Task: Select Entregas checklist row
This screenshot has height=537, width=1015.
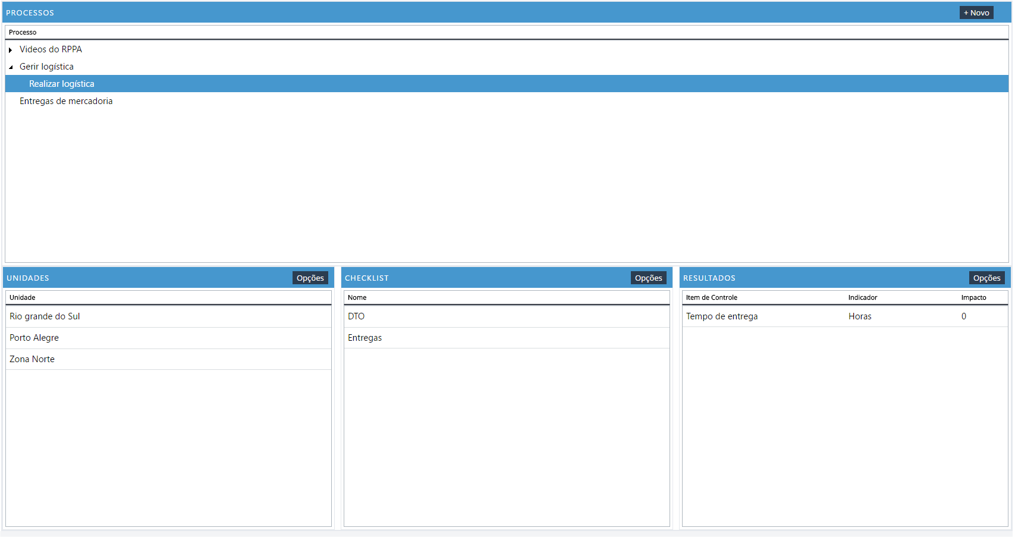Action: pos(507,338)
